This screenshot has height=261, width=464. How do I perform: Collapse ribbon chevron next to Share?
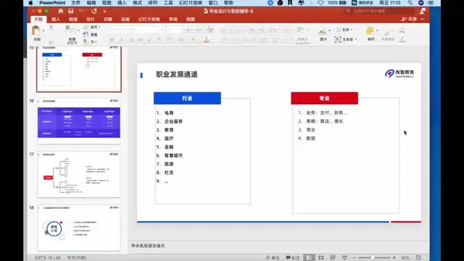click(x=422, y=19)
